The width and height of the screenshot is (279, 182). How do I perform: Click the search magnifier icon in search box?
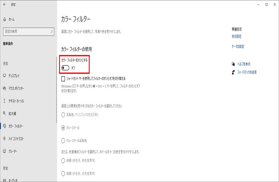51,32
